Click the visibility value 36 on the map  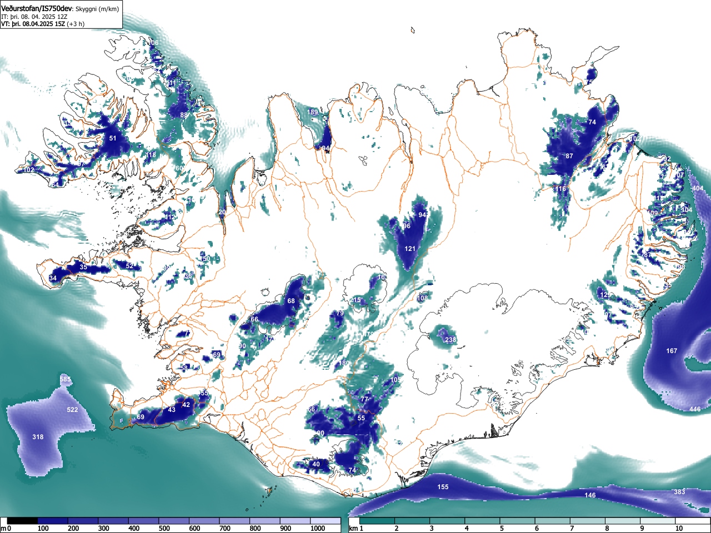point(188,276)
